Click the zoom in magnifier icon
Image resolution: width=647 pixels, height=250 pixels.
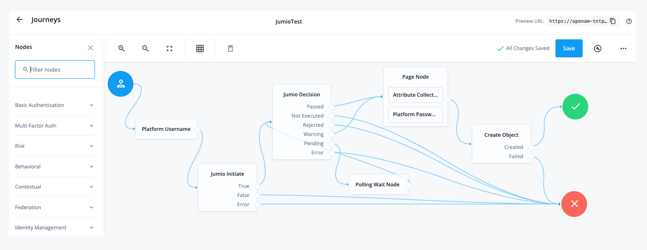click(x=121, y=49)
